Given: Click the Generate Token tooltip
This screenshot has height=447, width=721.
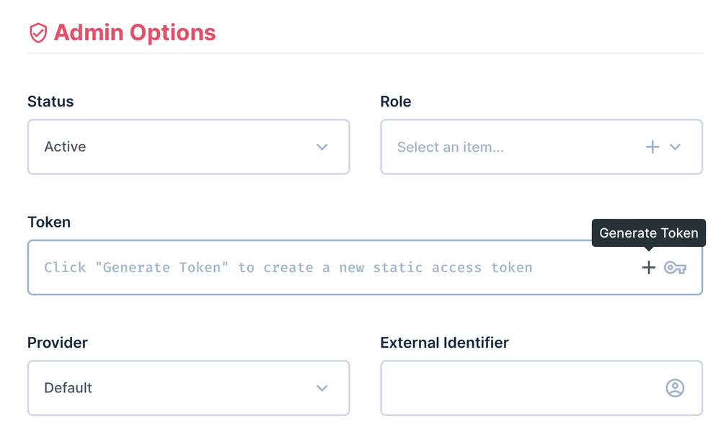Looking at the screenshot, I should pyautogui.click(x=649, y=233).
